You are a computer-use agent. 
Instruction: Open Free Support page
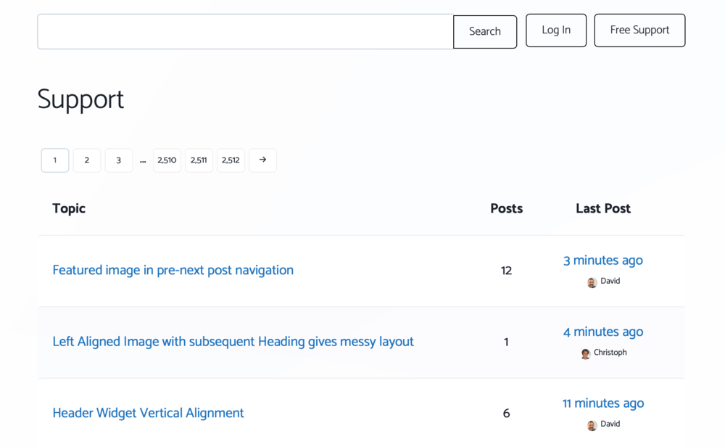[639, 30]
